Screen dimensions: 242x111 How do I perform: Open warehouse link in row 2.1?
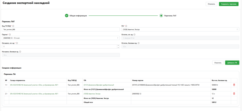point(34,94)
